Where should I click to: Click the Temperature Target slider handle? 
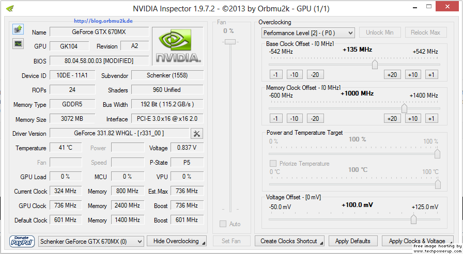coord(438,184)
